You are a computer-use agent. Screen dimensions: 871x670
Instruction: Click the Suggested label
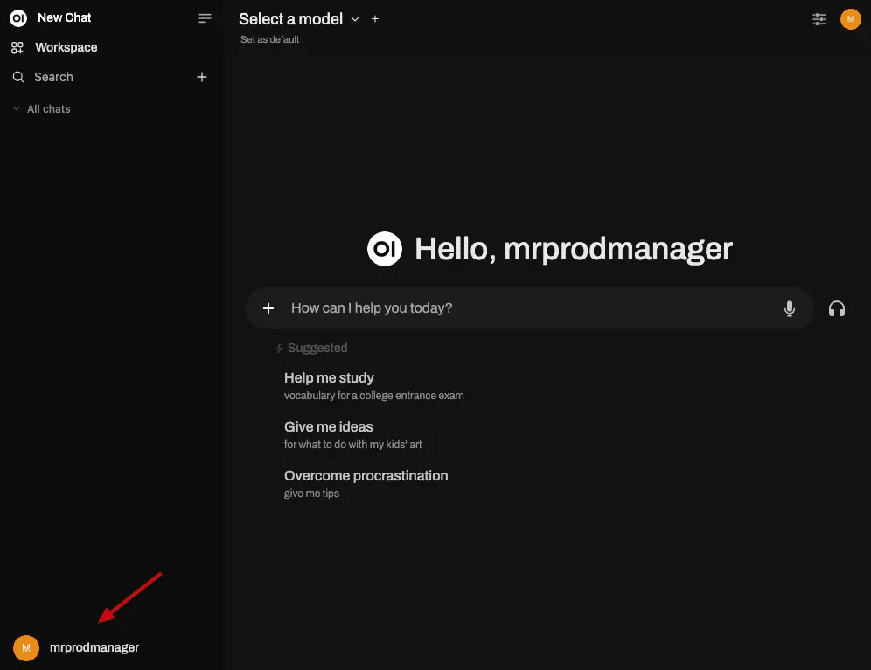coord(317,348)
